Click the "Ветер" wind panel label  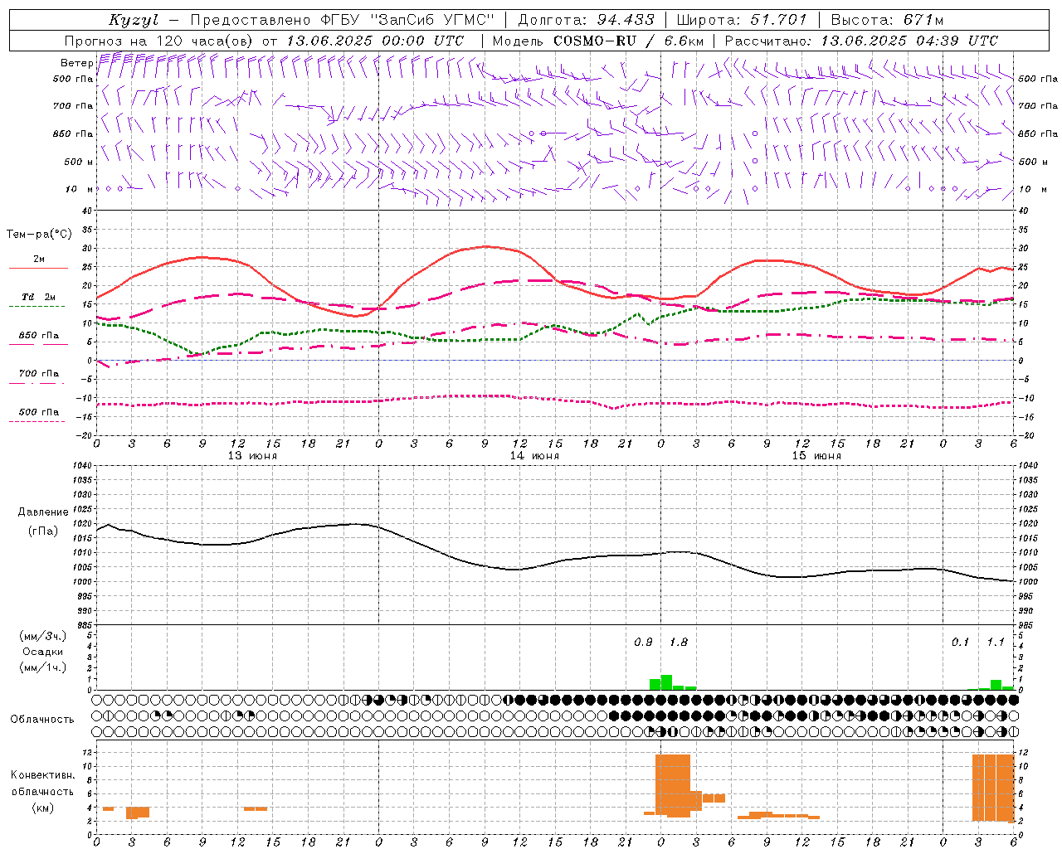point(76,63)
